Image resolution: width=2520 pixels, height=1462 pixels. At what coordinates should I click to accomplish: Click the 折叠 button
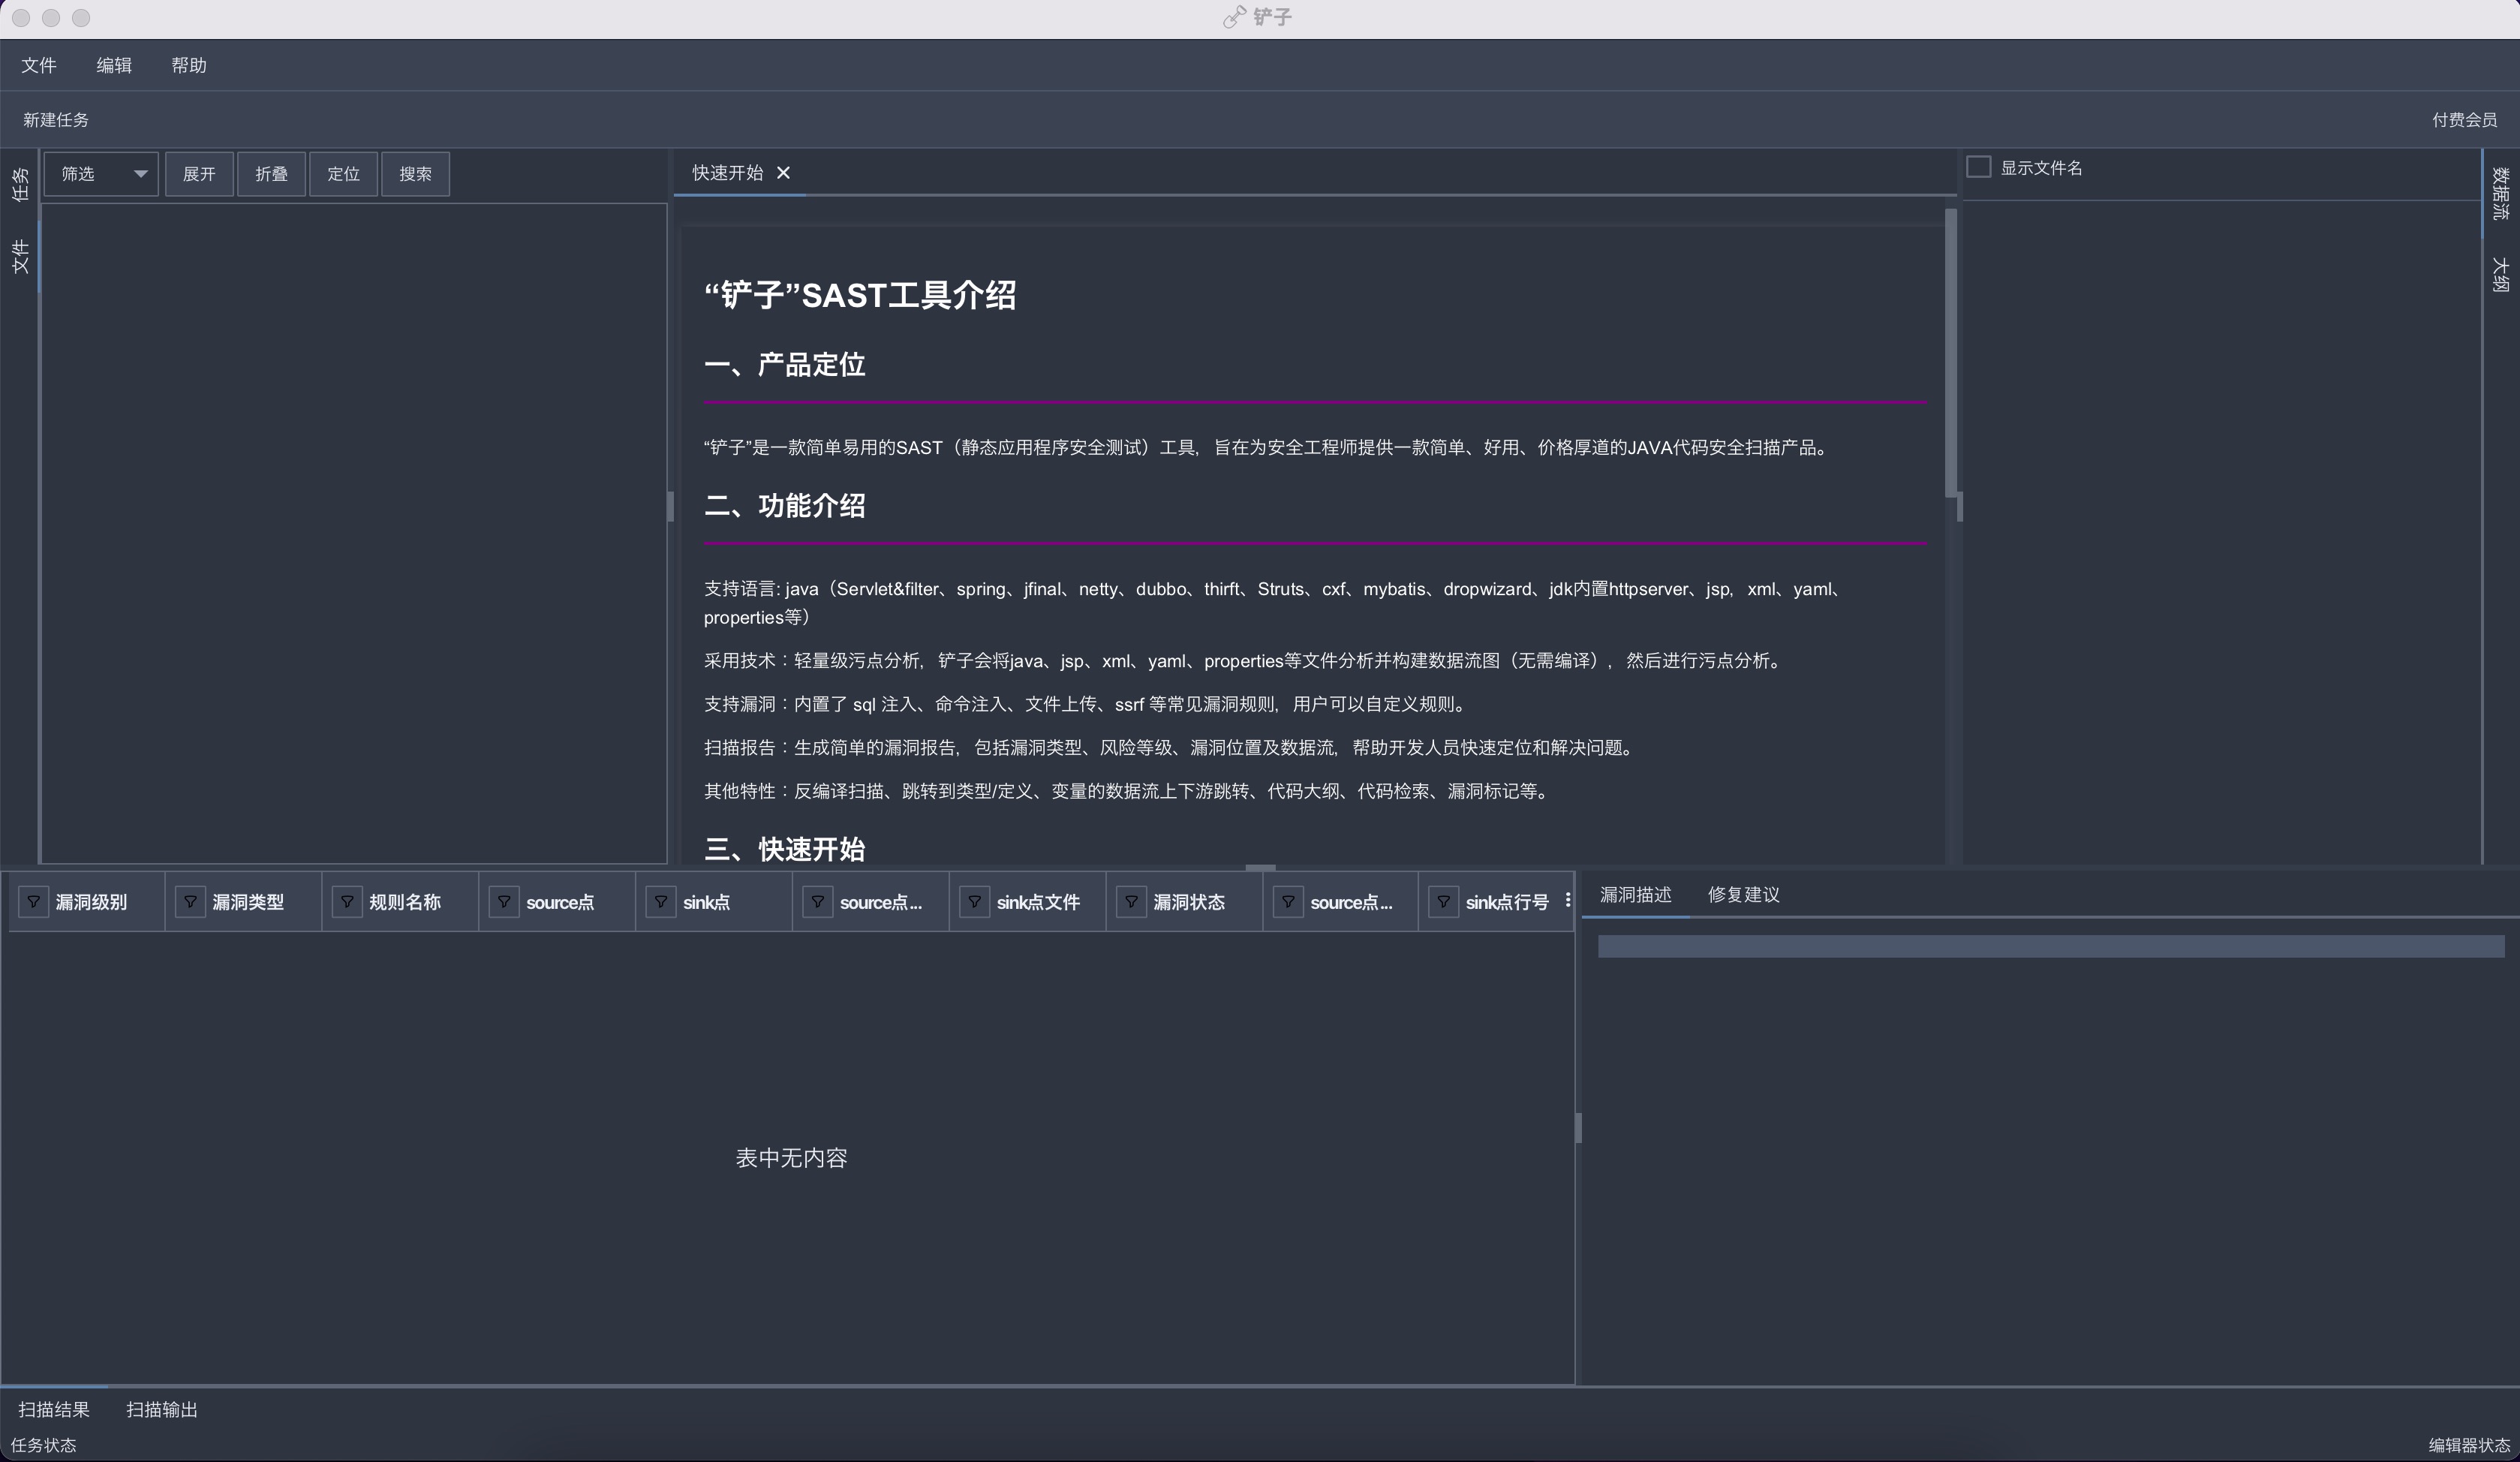(x=271, y=174)
